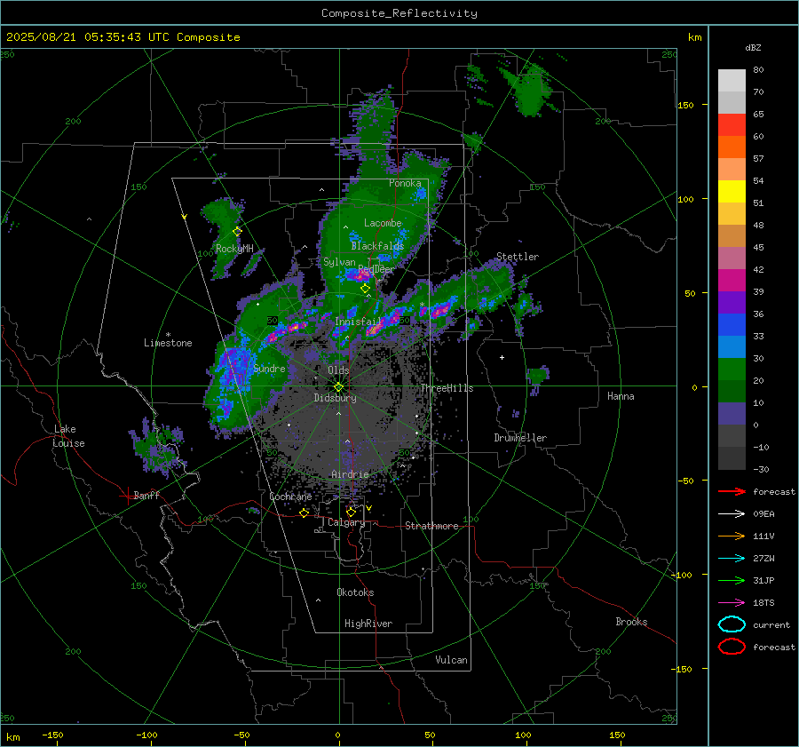Click the green 31JP arrow symbol
The image size is (799, 747).
(732, 580)
